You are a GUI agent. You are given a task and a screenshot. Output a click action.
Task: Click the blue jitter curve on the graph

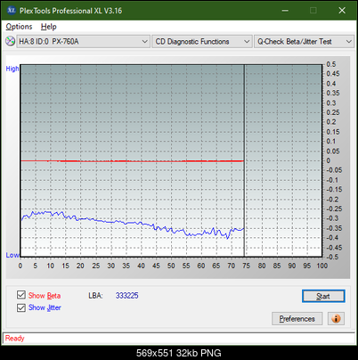point(132,223)
